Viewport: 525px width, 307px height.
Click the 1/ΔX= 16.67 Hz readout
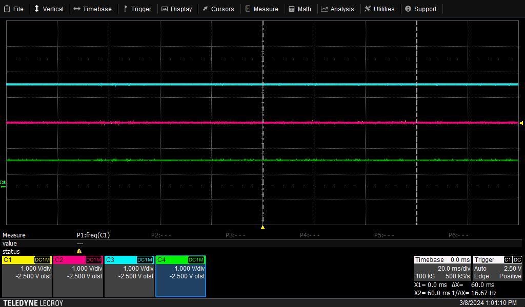pyautogui.click(x=474, y=293)
